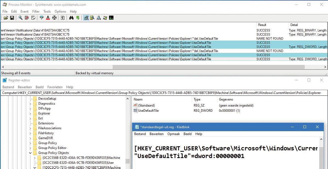Expand the Explorer registry key arrow

(30, 113)
